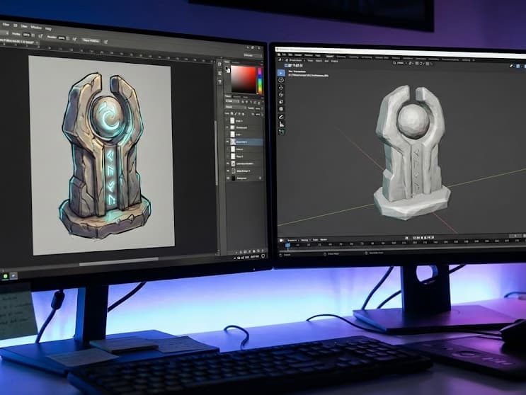
Task: Click the rainbow hue slider in Photoshop
Action: pyautogui.click(x=259, y=79)
